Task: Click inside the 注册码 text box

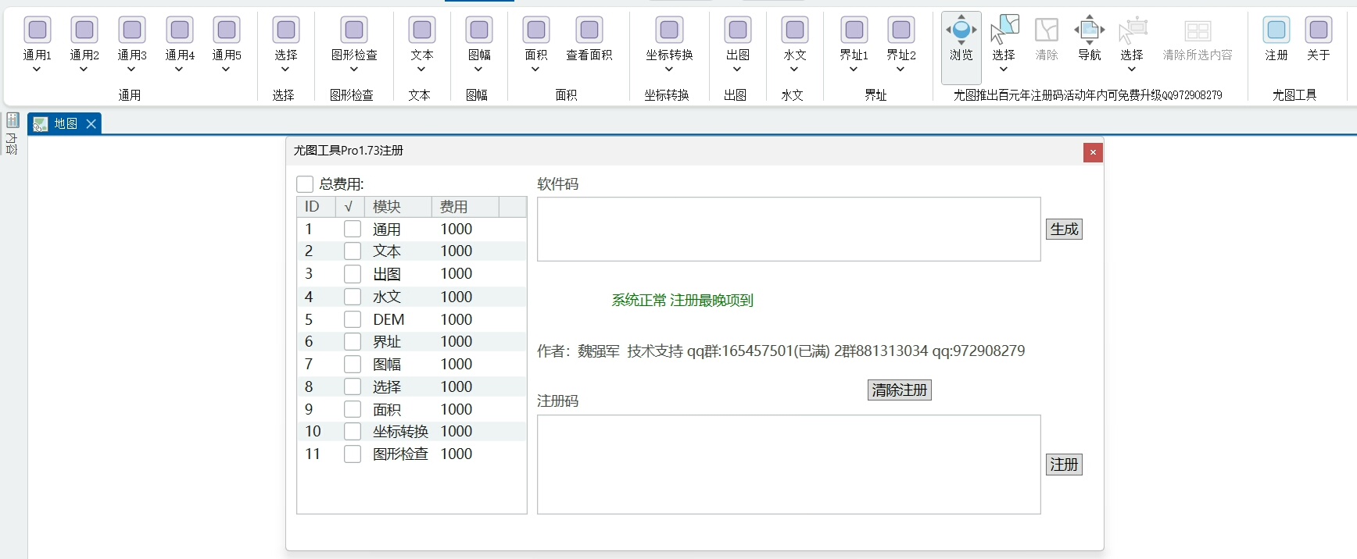Action: (788, 464)
